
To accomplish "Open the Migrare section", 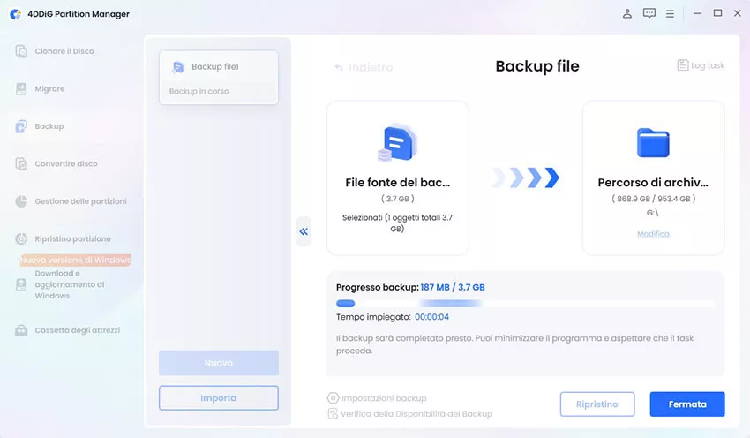I will click(x=49, y=88).
